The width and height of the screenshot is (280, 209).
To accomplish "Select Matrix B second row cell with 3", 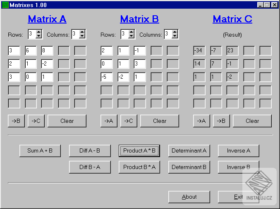I will click(x=140, y=64).
